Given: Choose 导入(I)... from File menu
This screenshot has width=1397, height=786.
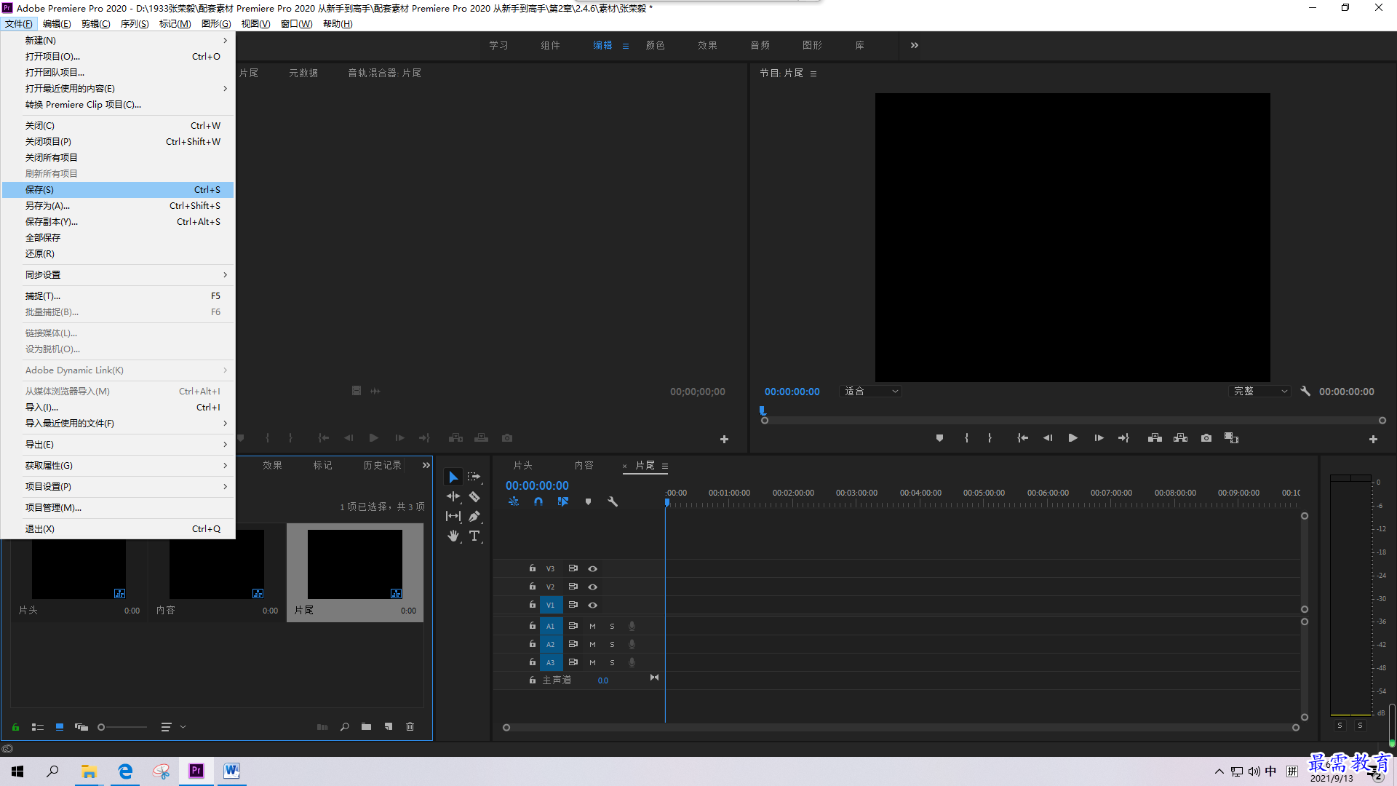Looking at the screenshot, I should (x=118, y=408).
